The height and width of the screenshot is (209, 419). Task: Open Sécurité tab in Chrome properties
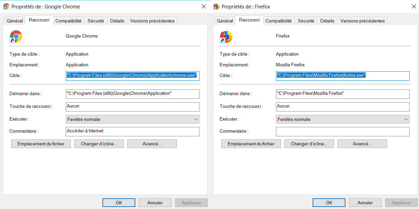pyautogui.click(x=96, y=21)
